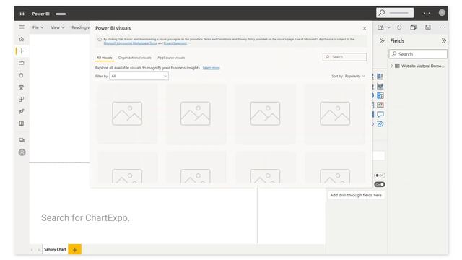The image size is (462, 260).
Task: Open the Apps icon in sidebar
Action: [22, 100]
